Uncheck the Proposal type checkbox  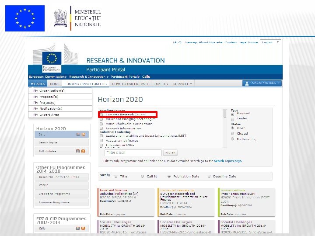[232, 114]
